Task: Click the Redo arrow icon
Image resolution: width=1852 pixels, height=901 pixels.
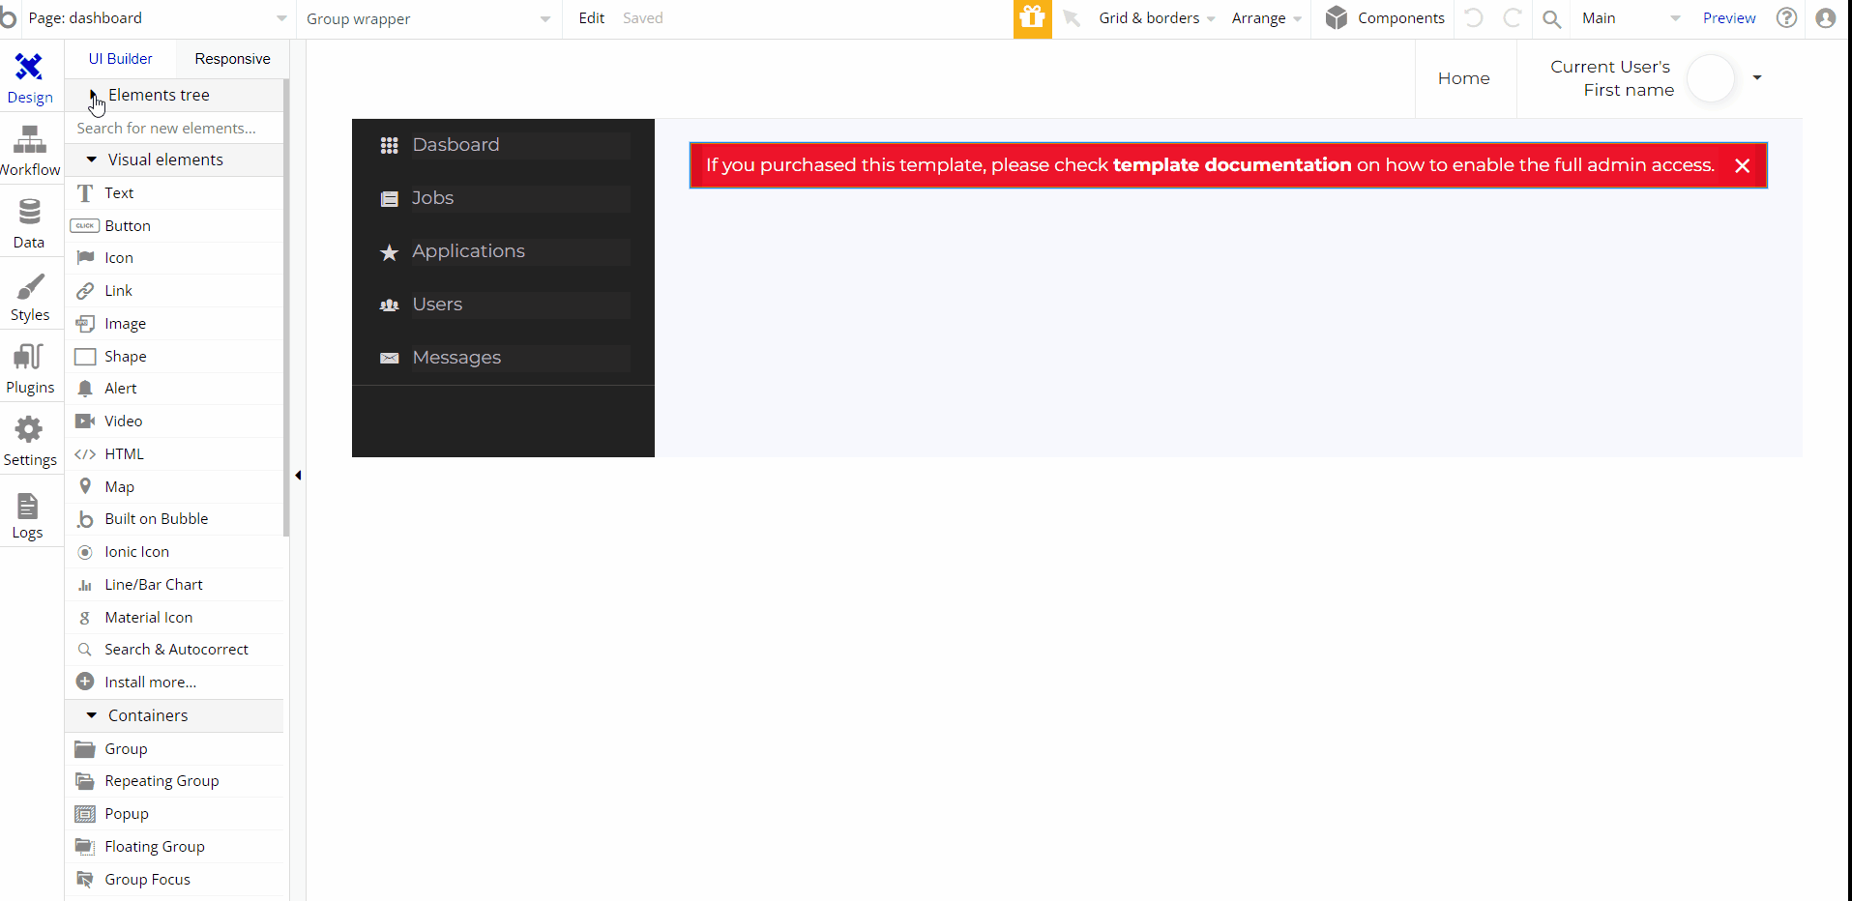Action: tap(1513, 18)
